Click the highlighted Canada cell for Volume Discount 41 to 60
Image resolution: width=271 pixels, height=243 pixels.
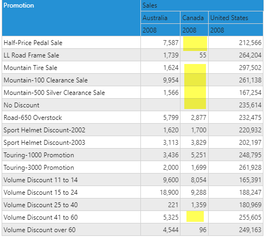pyautogui.click(x=195, y=216)
